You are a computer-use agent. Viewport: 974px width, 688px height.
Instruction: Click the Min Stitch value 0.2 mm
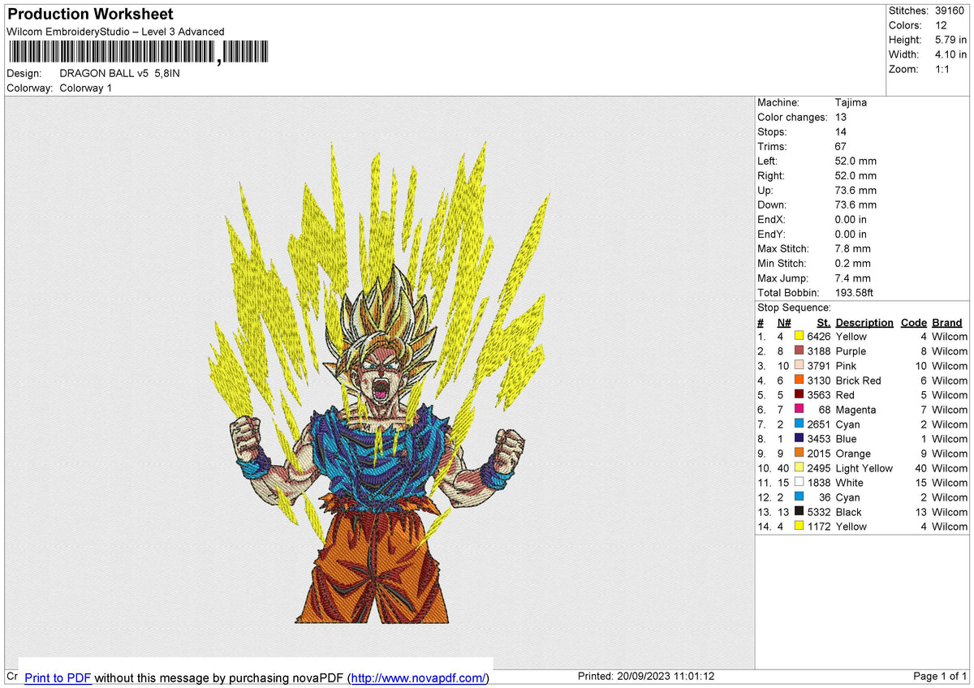[852, 264]
